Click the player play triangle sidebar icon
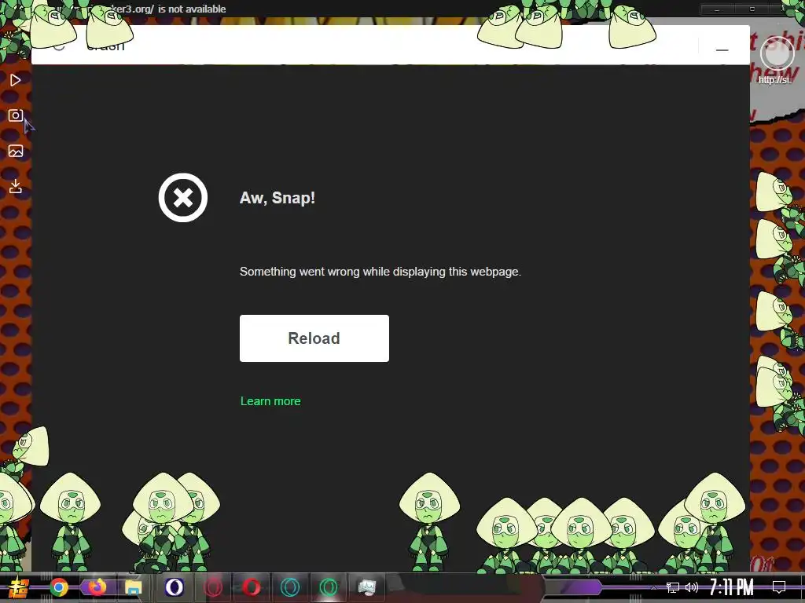Image resolution: width=805 pixels, height=603 pixels. tap(16, 80)
